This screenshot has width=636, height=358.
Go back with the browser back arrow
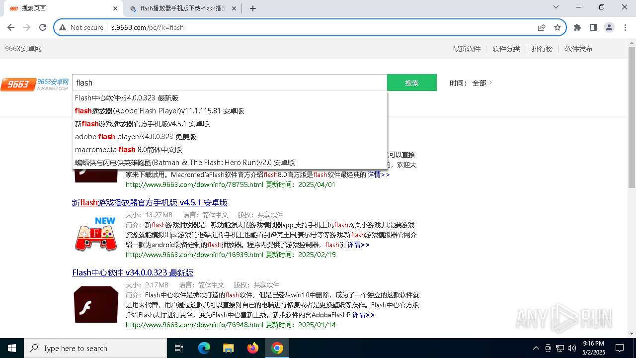pyautogui.click(x=11, y=27)
